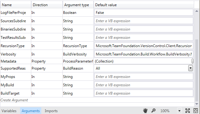Toggle the Overview map icon
Viewport: 200px width, 114px height.
[x=196, y=111]
